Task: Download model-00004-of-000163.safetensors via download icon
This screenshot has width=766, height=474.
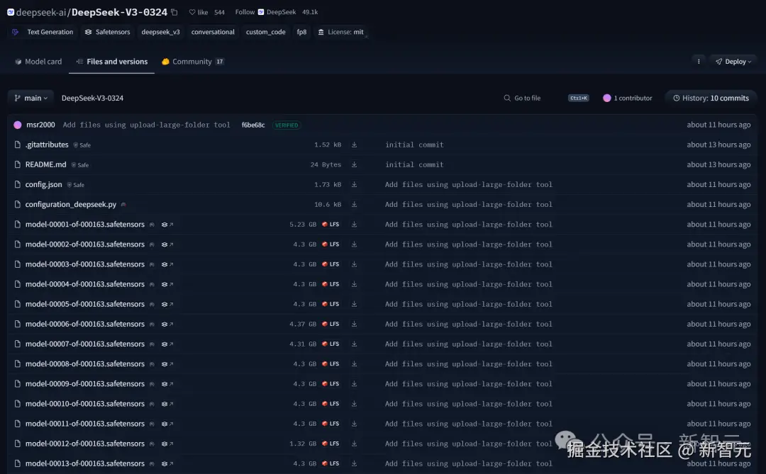Action: (x=354, y=284)
